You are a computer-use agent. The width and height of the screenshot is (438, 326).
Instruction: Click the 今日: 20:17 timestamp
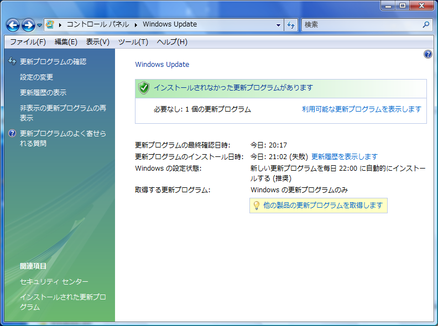(268, 145)
